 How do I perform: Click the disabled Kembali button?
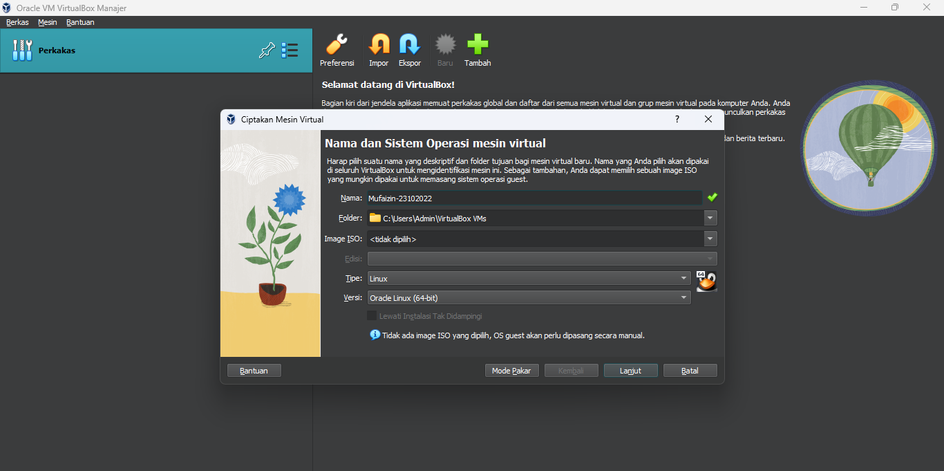tap(571, 371)
